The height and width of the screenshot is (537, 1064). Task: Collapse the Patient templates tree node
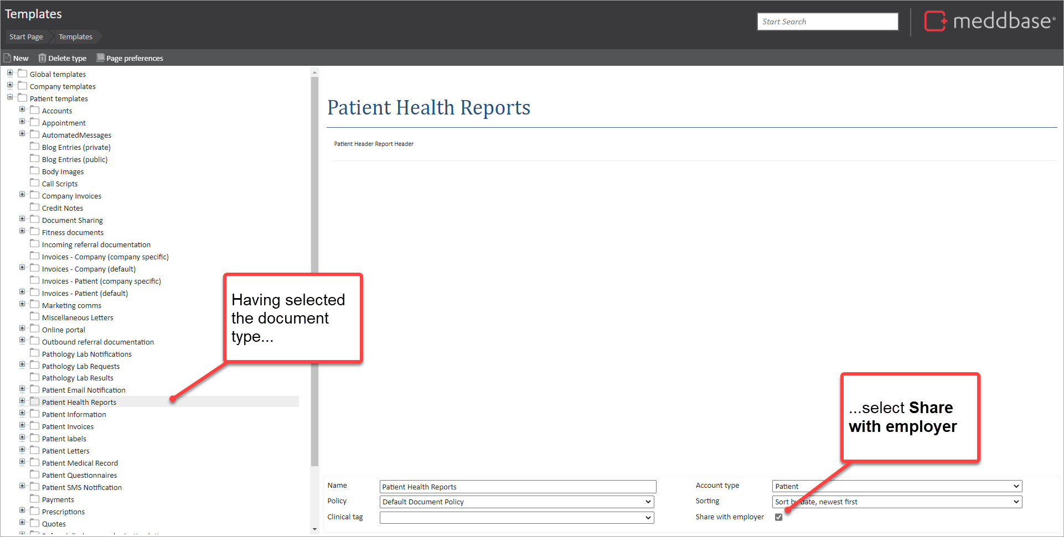tap(10, 97)
